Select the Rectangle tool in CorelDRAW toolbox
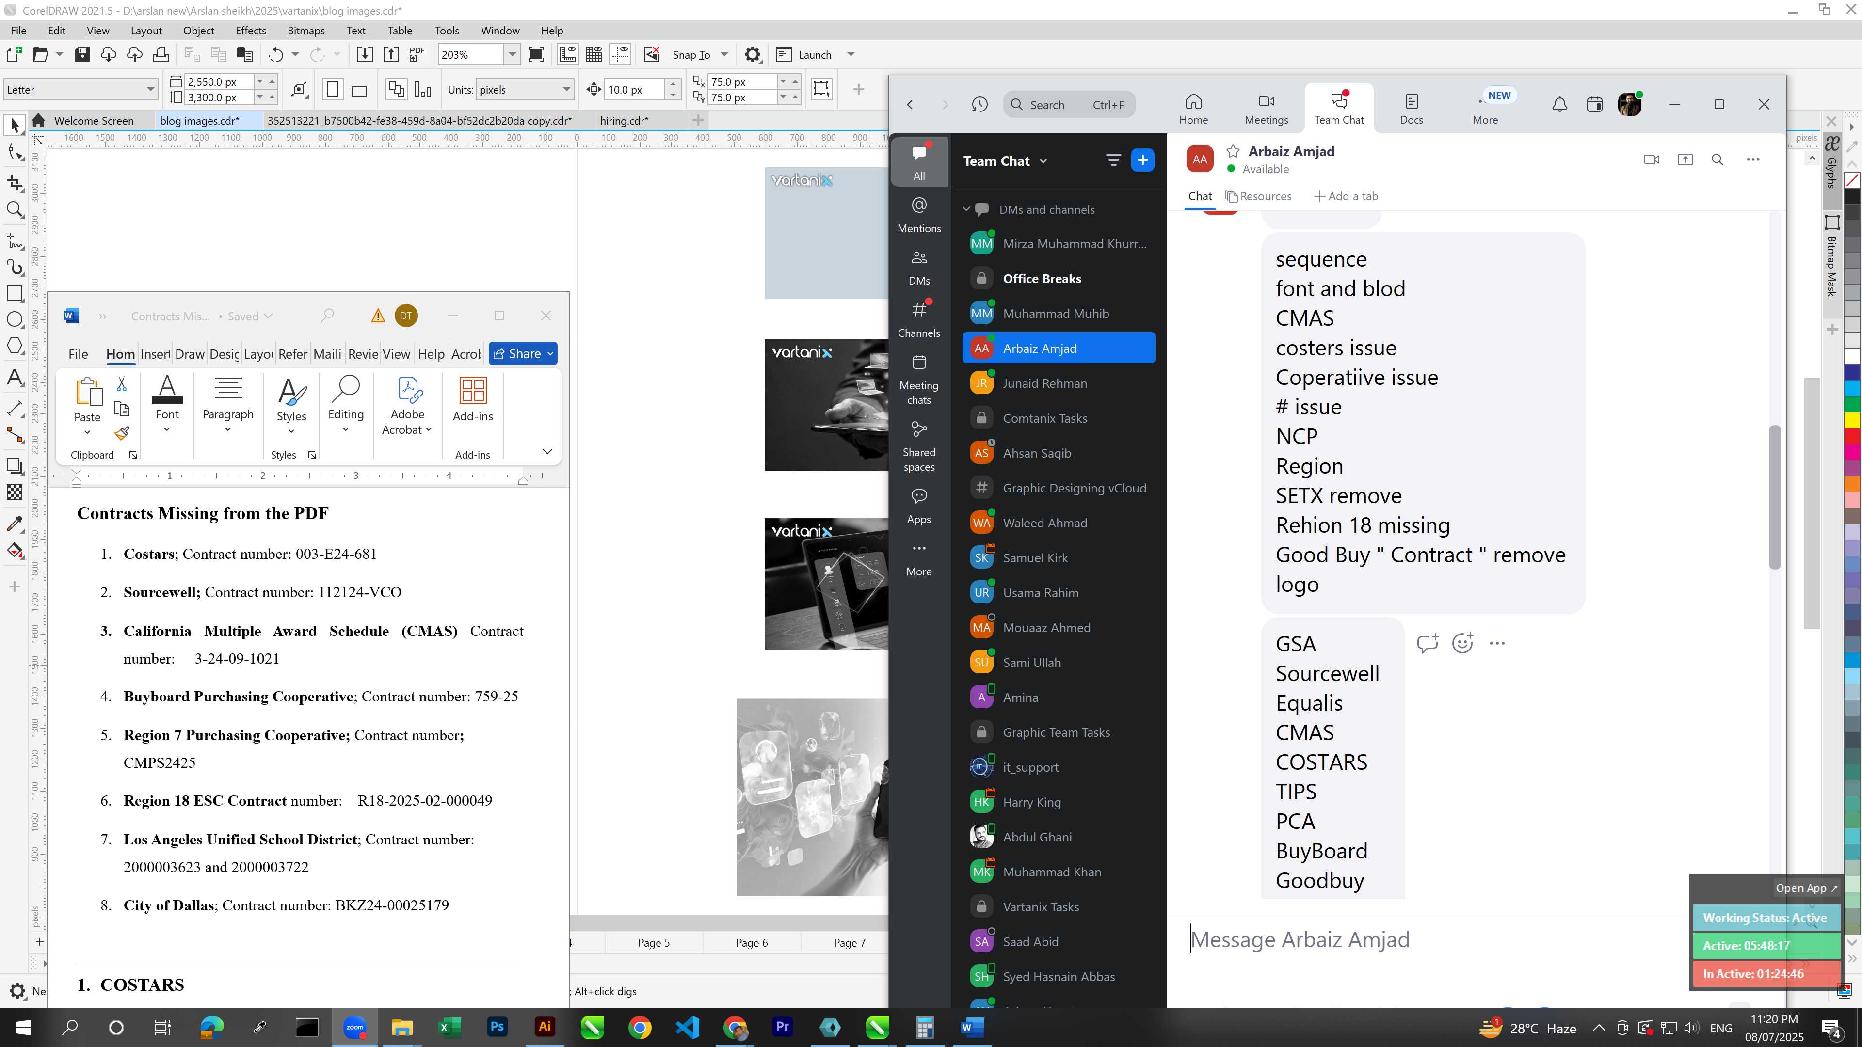1862x1047 pixels. pyautogui.click(x=15, y=293)
